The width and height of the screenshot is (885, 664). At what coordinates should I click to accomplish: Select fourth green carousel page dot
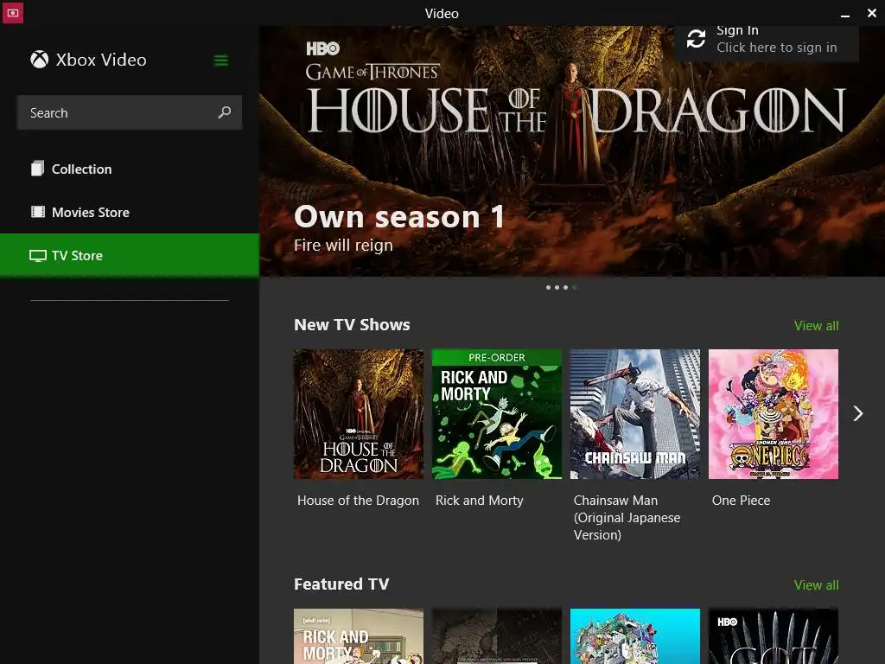(x=575, y=287)
